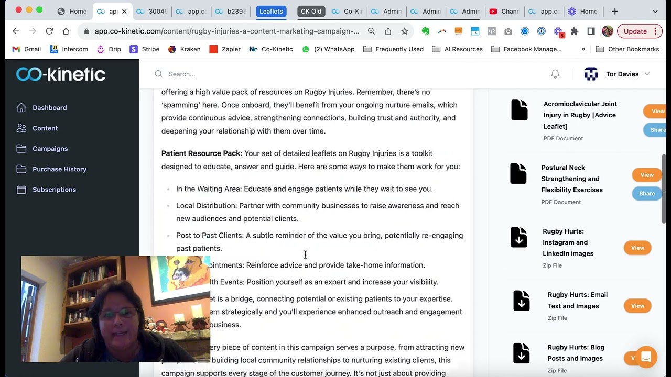This screenshot has height=377, width=671.
Task: Click the Email Text zip download icon
Action: [x=522, y=301]
